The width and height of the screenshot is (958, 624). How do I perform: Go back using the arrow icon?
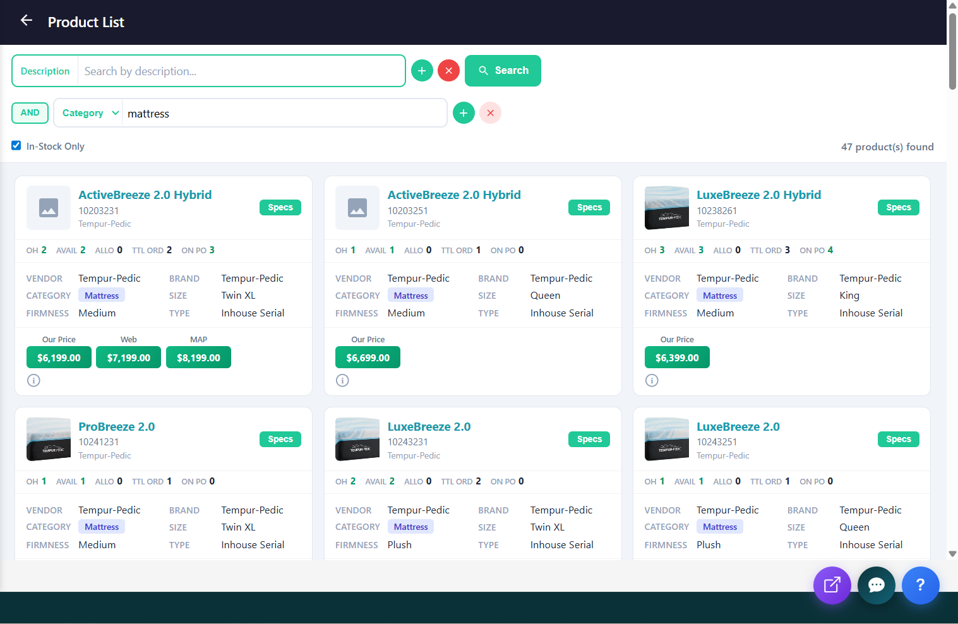coord(27,21)
